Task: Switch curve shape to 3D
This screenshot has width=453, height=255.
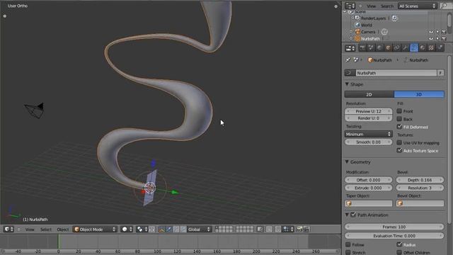Action: point(419,94)
